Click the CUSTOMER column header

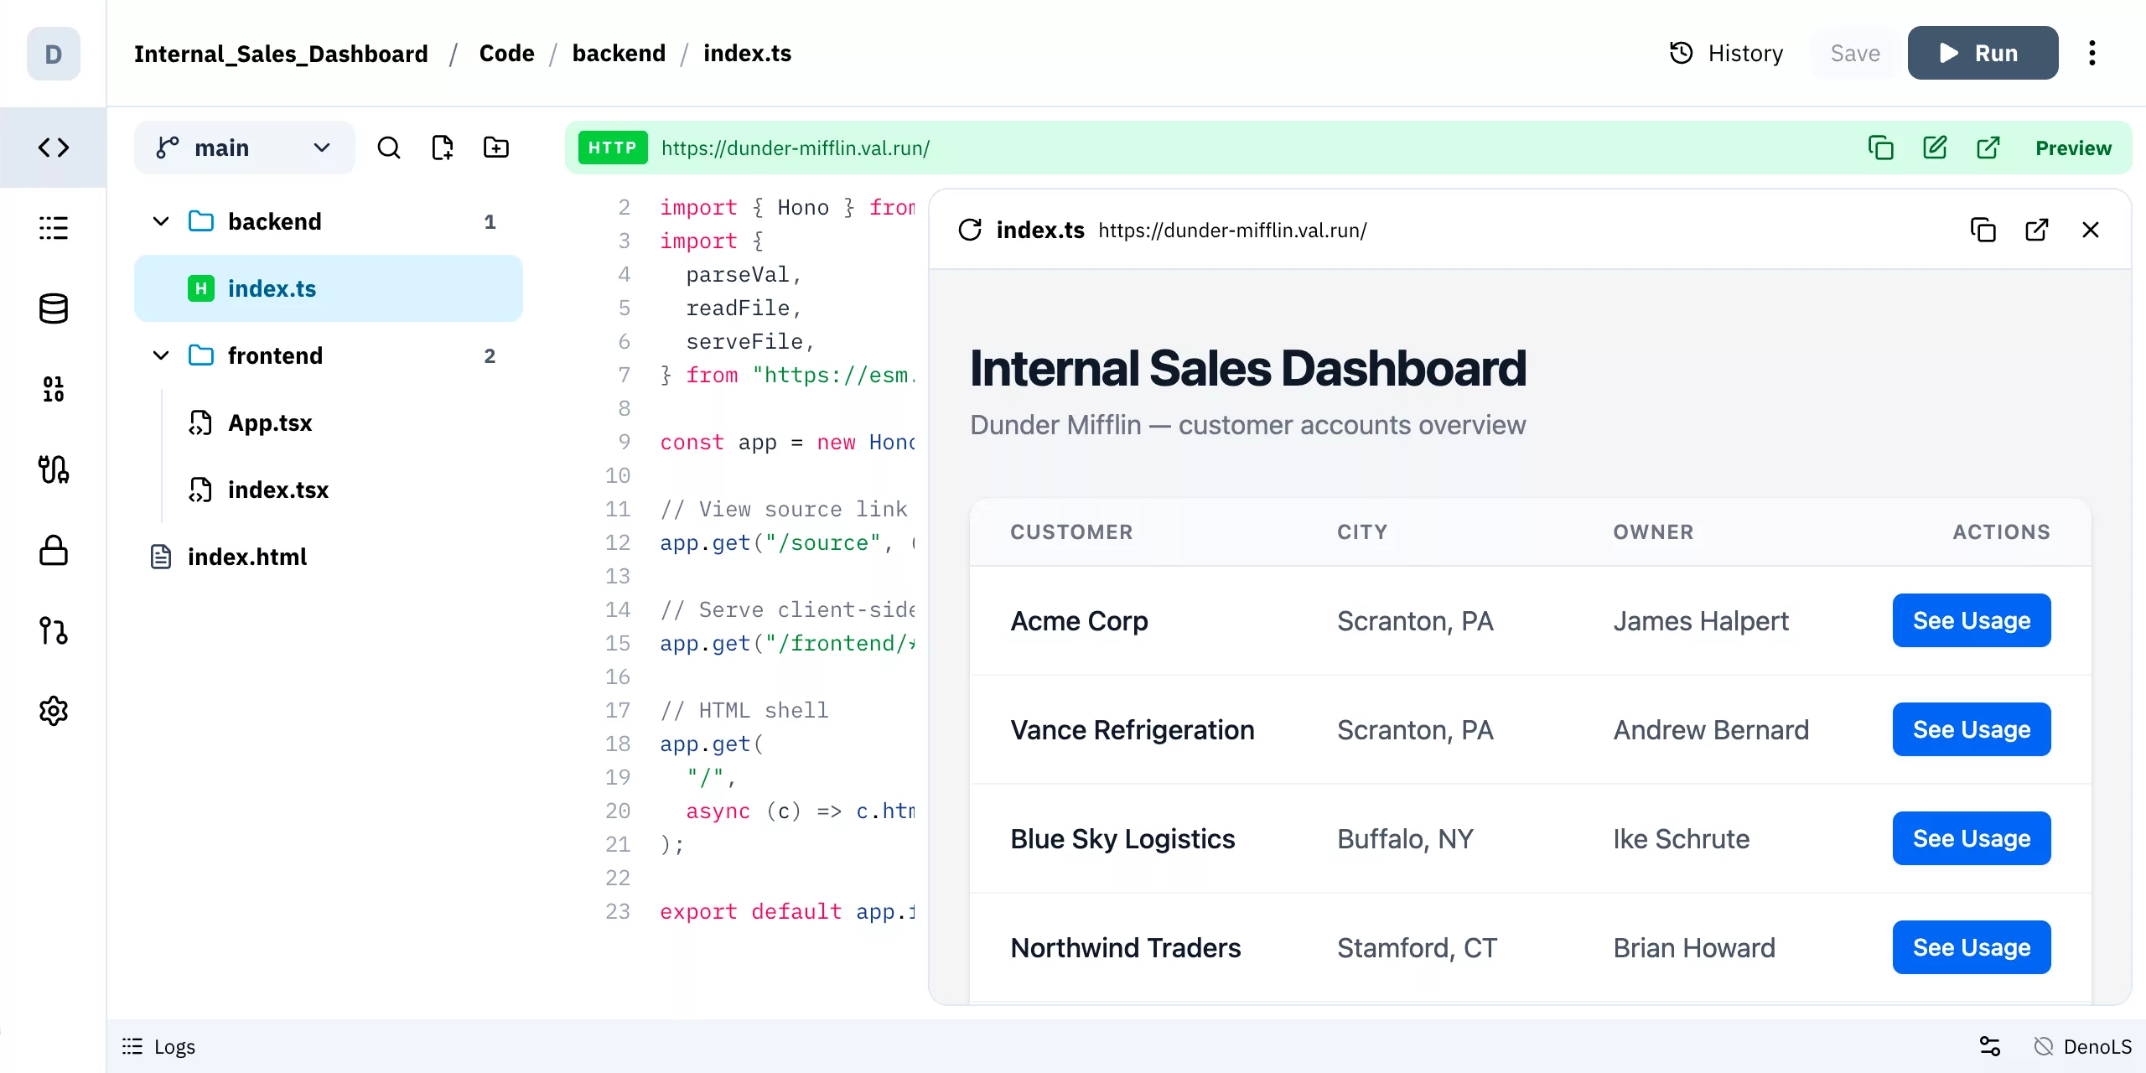click(1071, 531)
